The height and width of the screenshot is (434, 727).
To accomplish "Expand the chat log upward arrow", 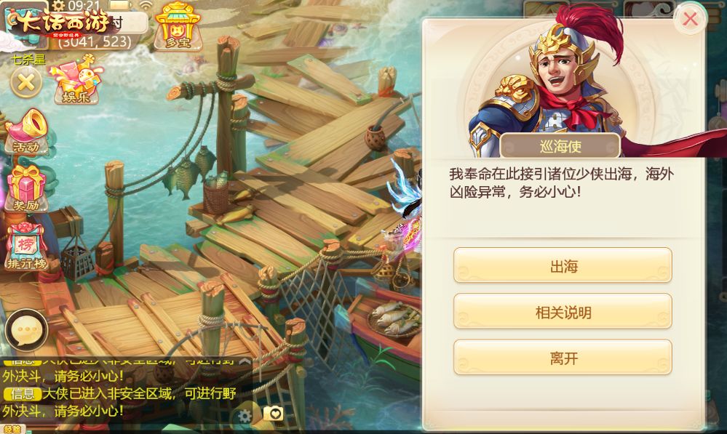I will [x=245, y=362].
